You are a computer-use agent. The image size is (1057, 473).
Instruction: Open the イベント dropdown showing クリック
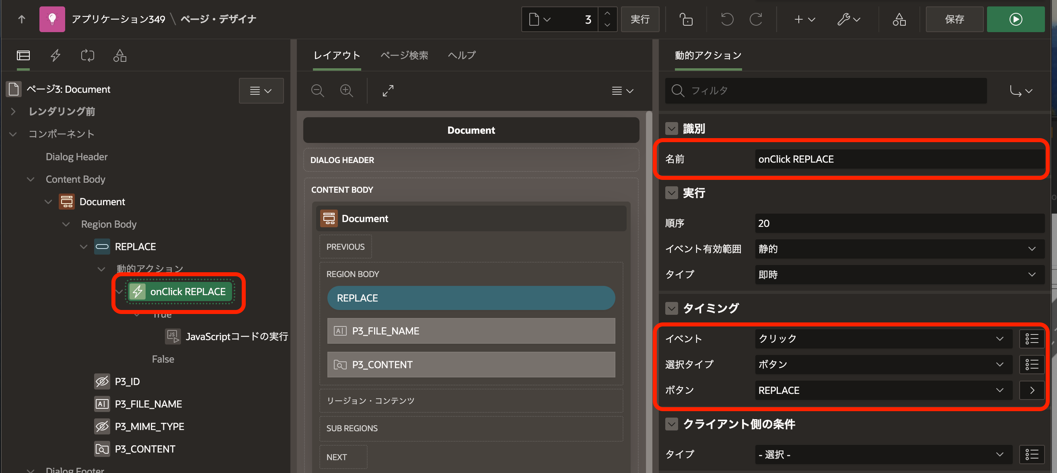pyautogui.click(x=882, y=338)
